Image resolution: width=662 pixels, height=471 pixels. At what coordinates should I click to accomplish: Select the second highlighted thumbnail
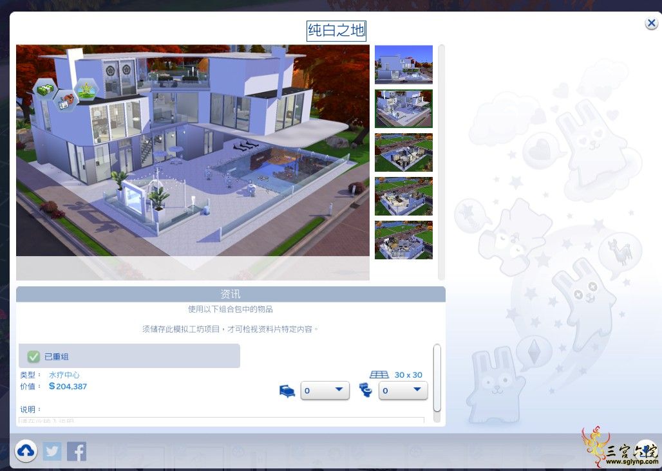point(404,108)
